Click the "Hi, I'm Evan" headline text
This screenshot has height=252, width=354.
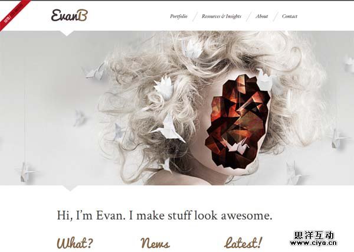pos(165,215)
